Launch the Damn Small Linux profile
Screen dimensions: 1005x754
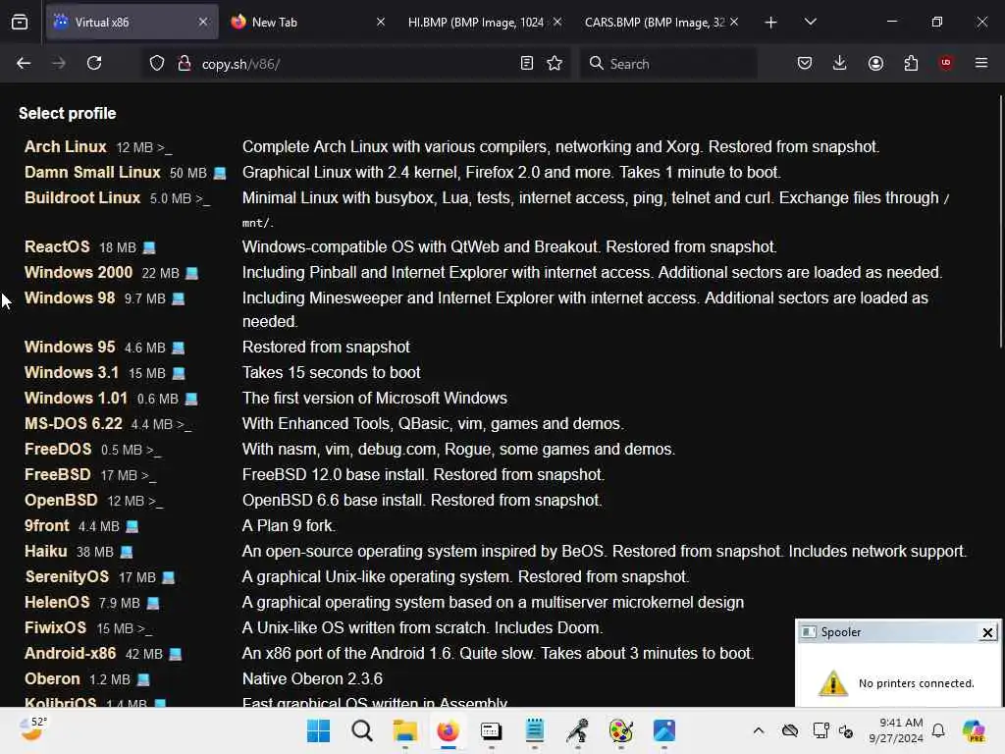[x=92, y=173]
